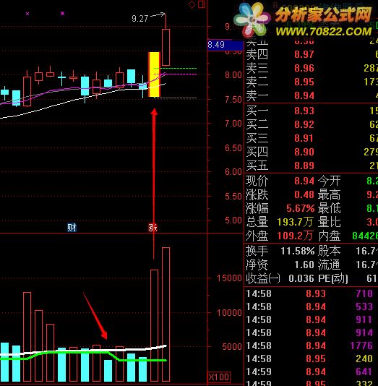Click the 买五 bid row at 8.89
Image resolution: width=378 pixels, height=386 pixels.
[x=312, y=166]
